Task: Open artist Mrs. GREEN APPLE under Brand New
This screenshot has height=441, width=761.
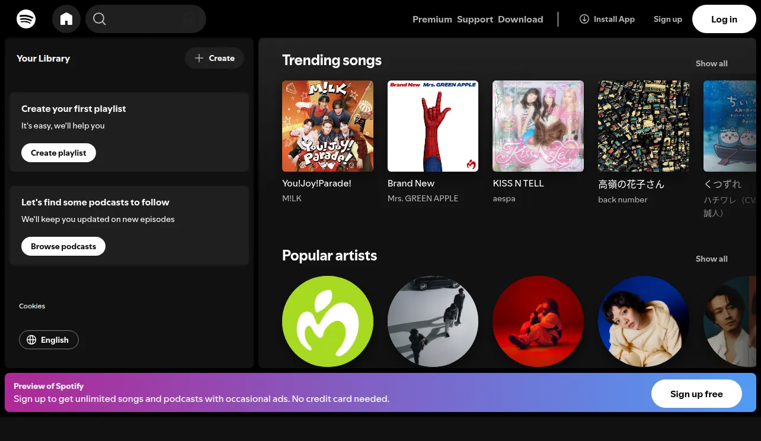Action: click(423, 198)
